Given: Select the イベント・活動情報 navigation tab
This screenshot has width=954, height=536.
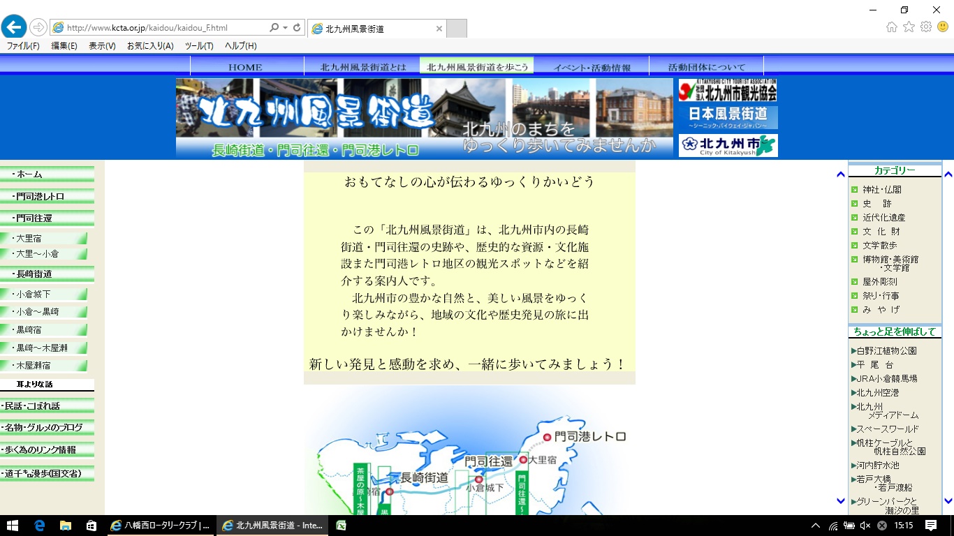Looking at the screenshot, I should (x=592, y=67).
